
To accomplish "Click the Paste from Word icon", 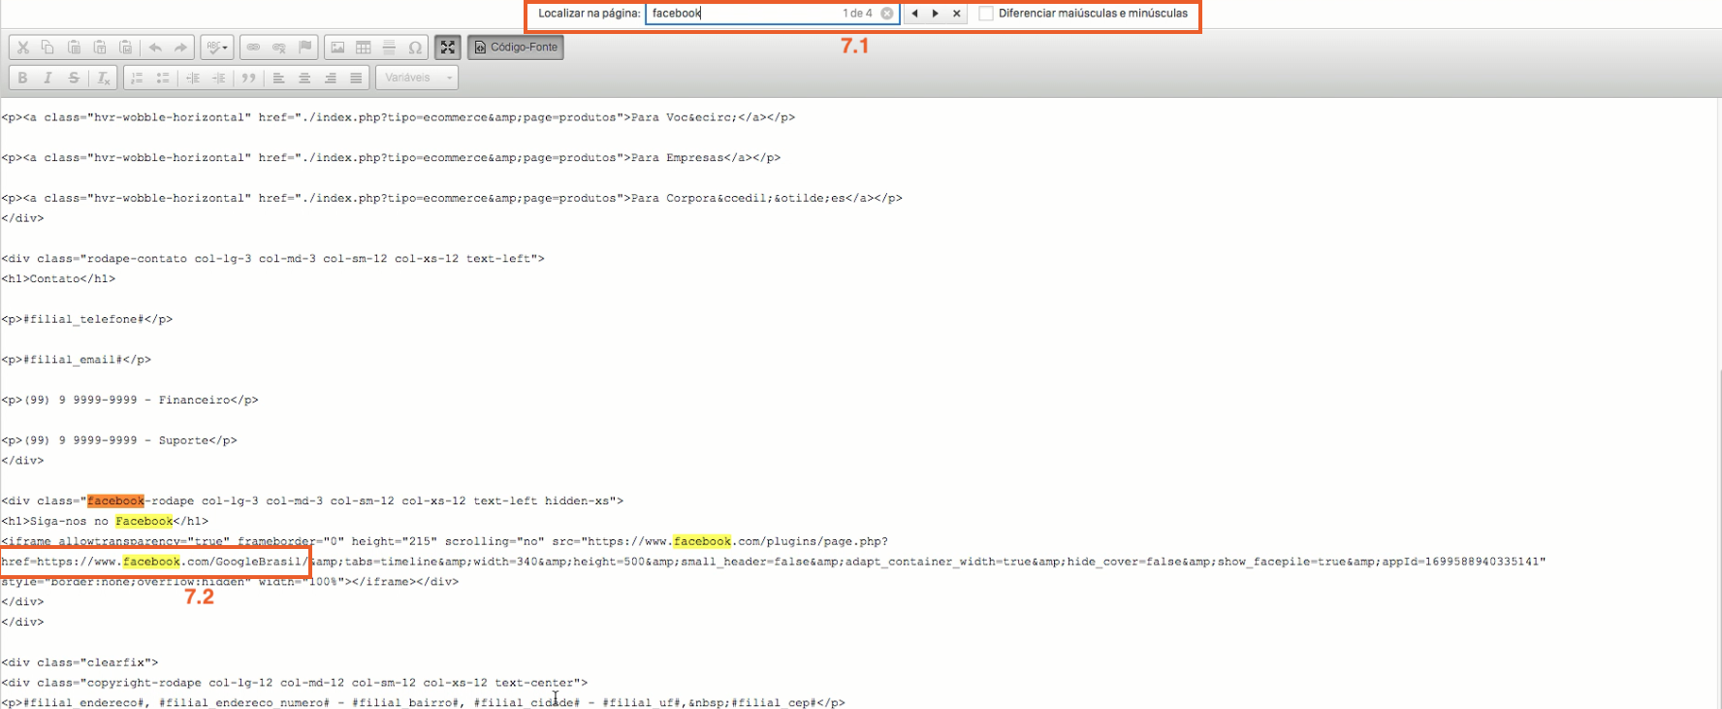I will tap(125, 48).
